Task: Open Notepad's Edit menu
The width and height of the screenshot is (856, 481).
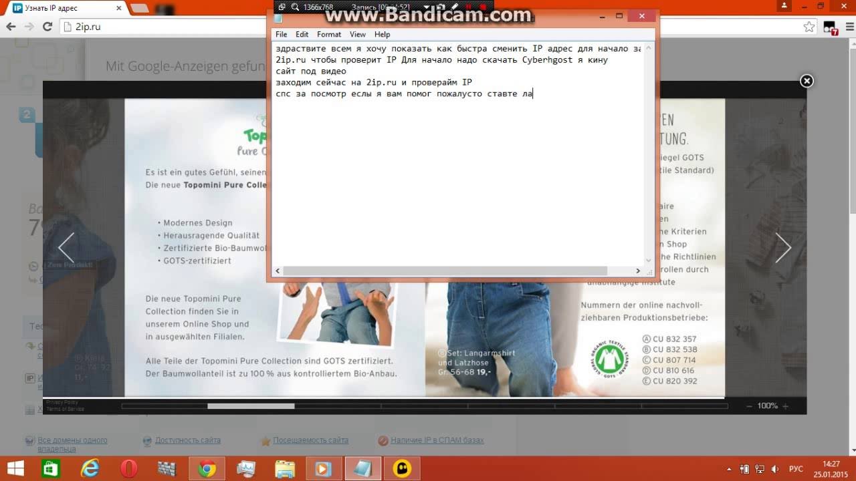Action: click(x=302, y=34)
